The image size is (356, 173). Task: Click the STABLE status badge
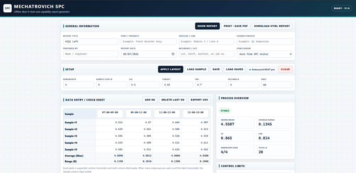(225, 111)
